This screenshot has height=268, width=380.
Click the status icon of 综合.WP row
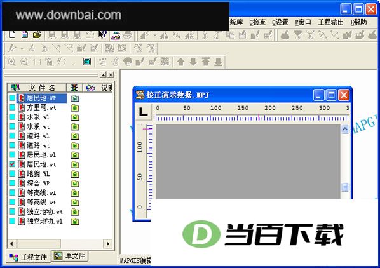point(75,184)
